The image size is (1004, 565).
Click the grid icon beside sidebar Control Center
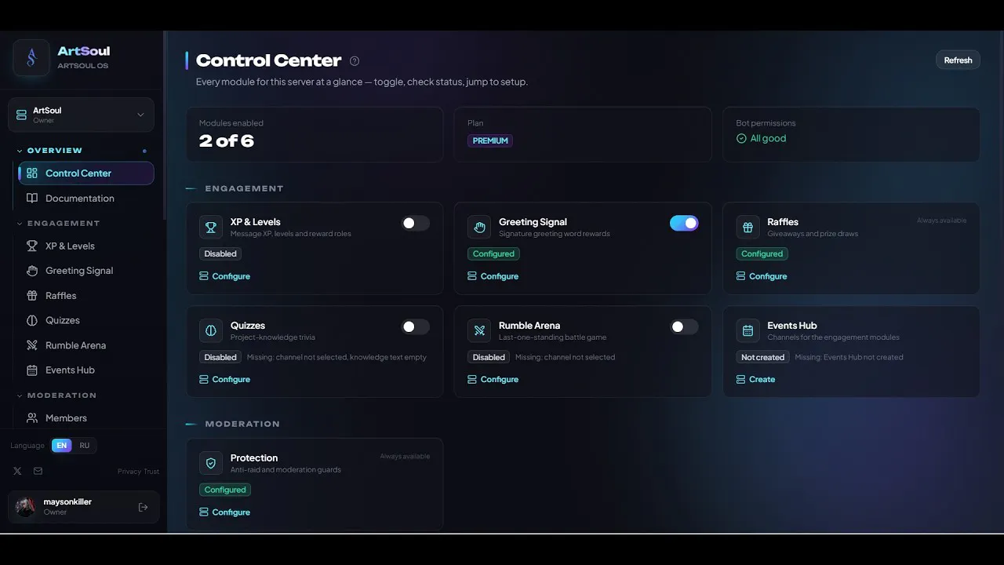pos(32,173)
